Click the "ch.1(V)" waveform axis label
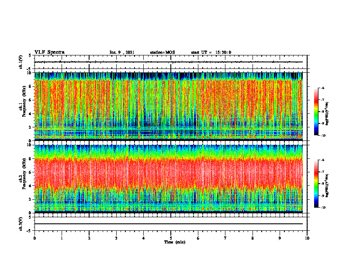The image size is (346, 267). (21, 62)
